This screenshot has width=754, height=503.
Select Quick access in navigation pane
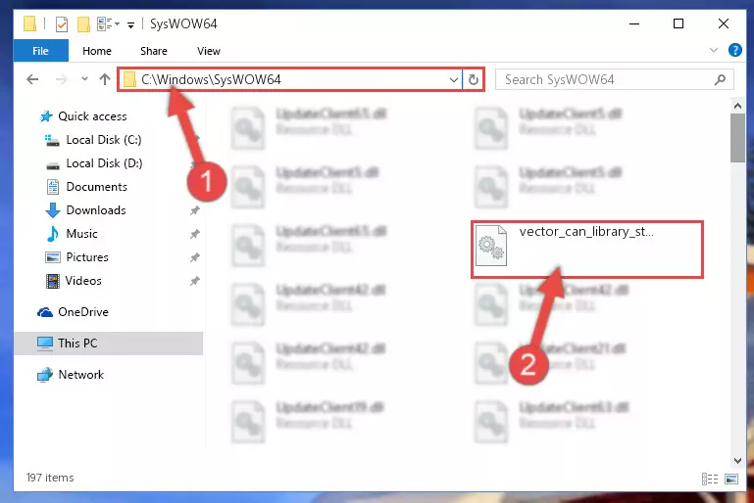[92, 116]
